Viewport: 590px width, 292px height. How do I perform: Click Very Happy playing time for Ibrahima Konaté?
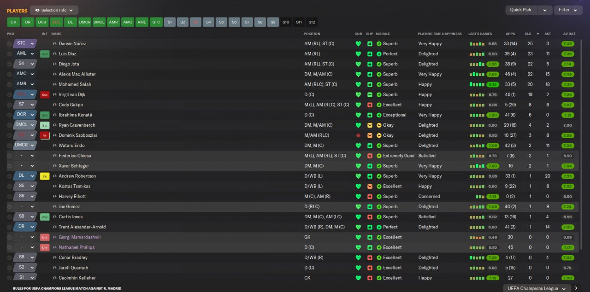pyautogui.click(x=430, y=115)
